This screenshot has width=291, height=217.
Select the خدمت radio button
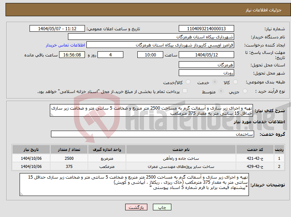click(215, 82)
